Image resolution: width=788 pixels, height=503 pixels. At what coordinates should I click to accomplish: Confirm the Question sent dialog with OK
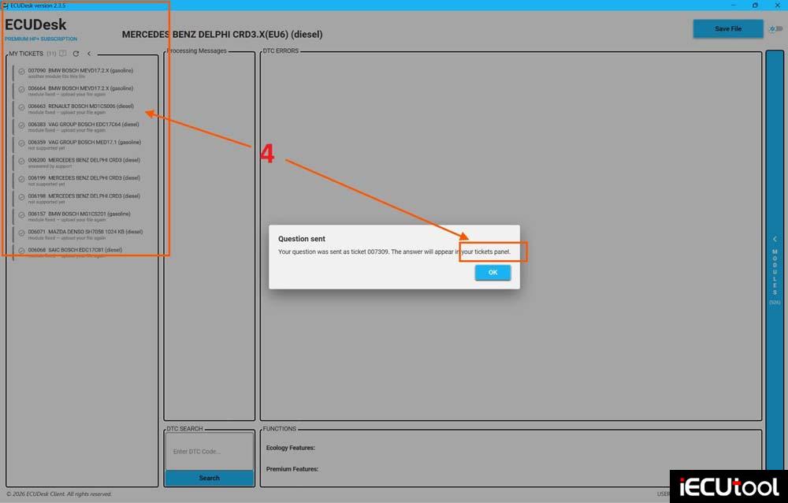(492, 272)
